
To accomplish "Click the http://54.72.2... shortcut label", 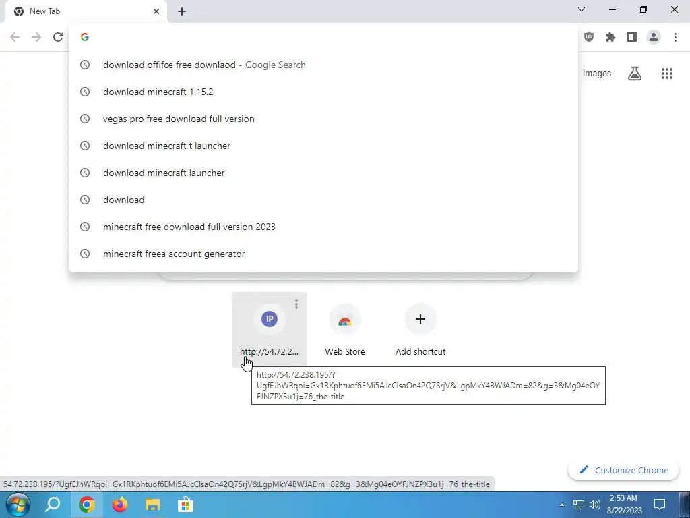I will (x=270, y=351).
